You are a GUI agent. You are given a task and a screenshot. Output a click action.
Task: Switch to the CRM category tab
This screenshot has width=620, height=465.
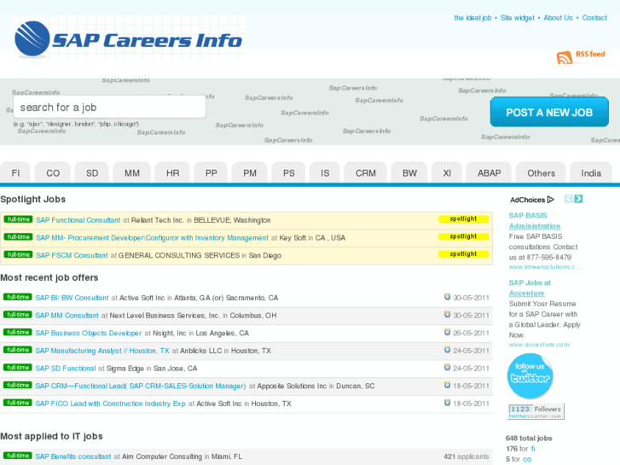tap(365, 173)
